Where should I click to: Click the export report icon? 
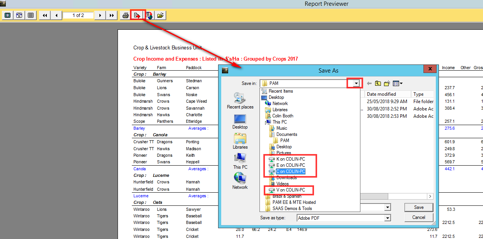[137, 15]
